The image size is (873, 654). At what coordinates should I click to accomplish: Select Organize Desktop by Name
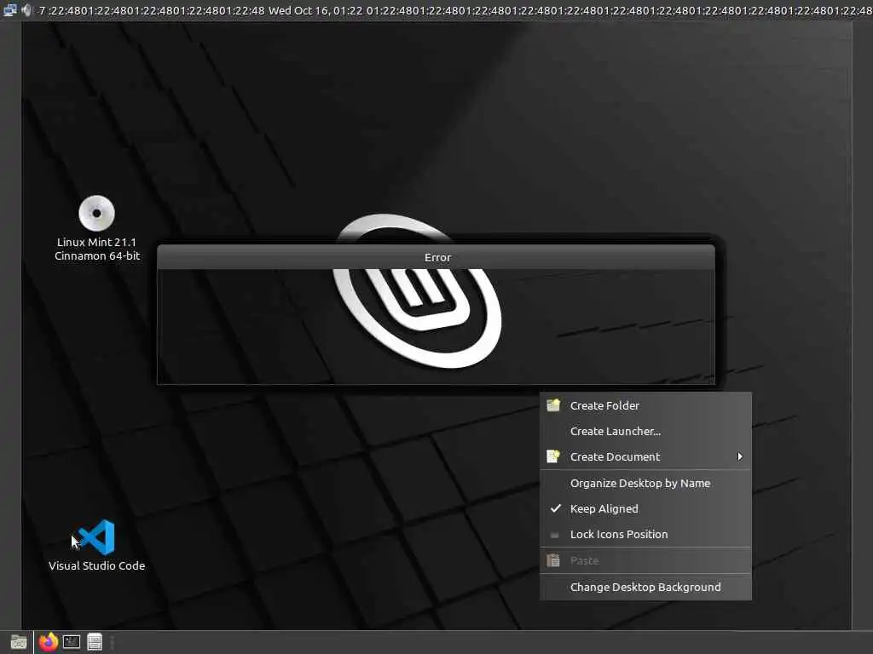(x=646, y=484)
